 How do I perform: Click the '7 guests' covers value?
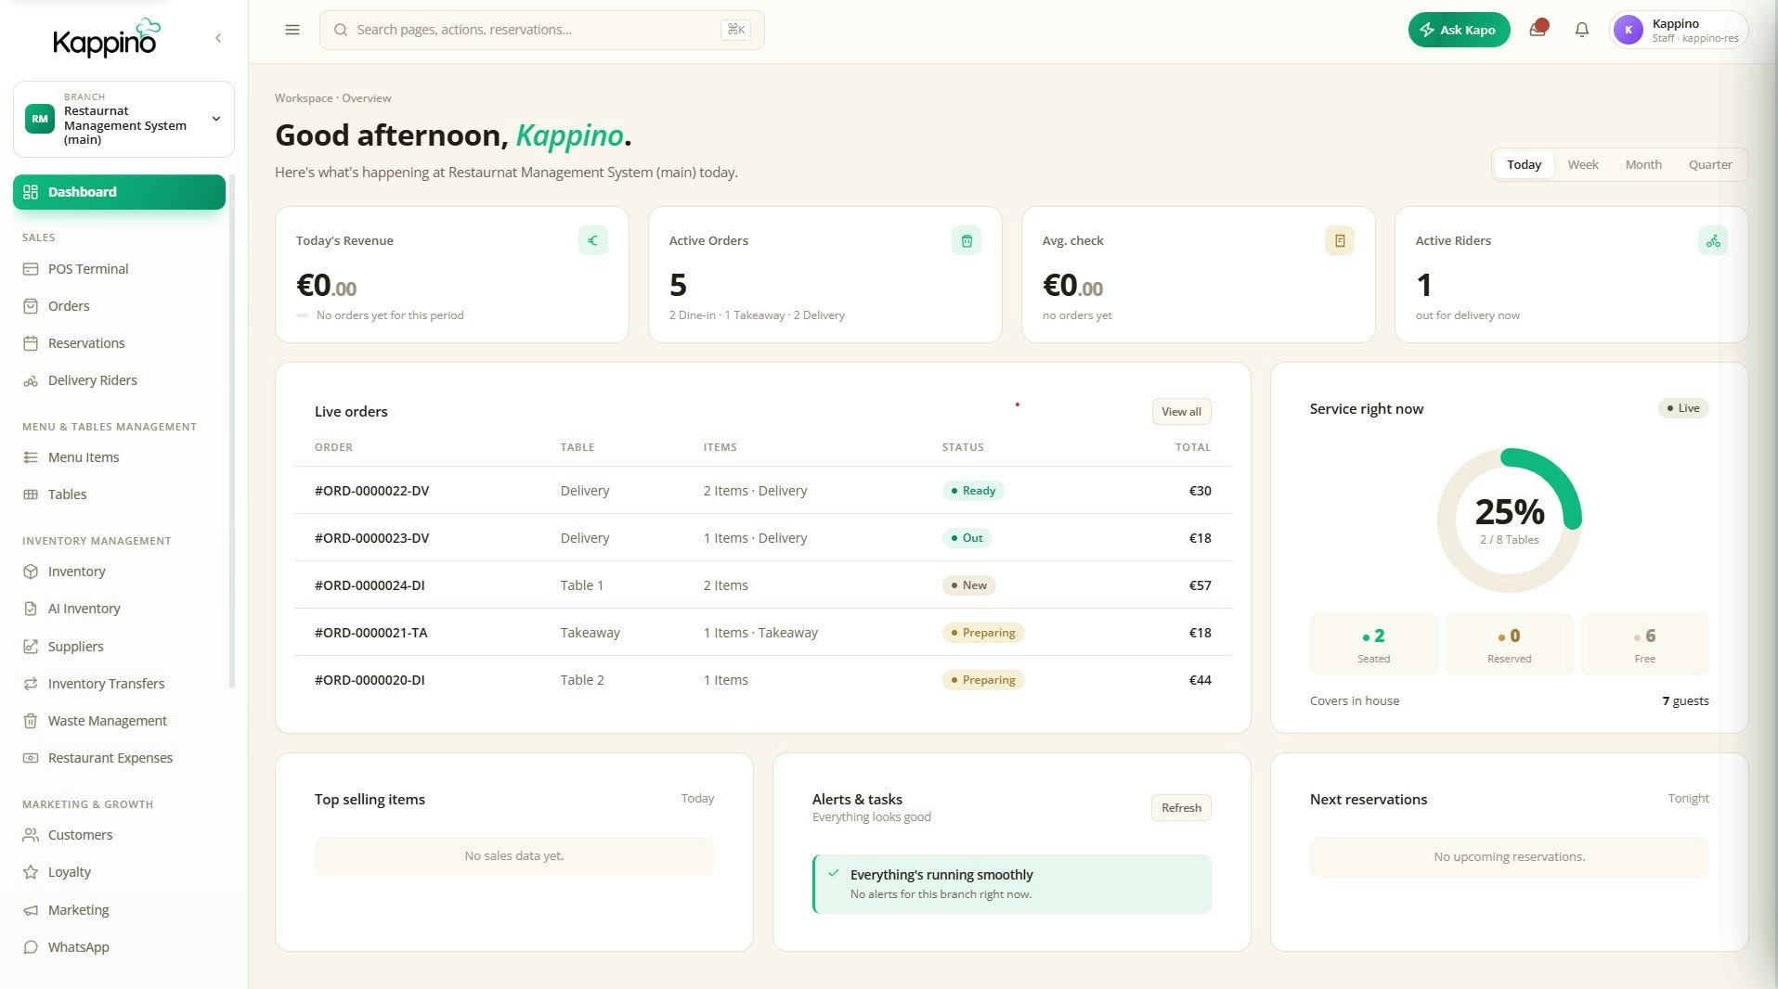click(x=1685, y=701)
